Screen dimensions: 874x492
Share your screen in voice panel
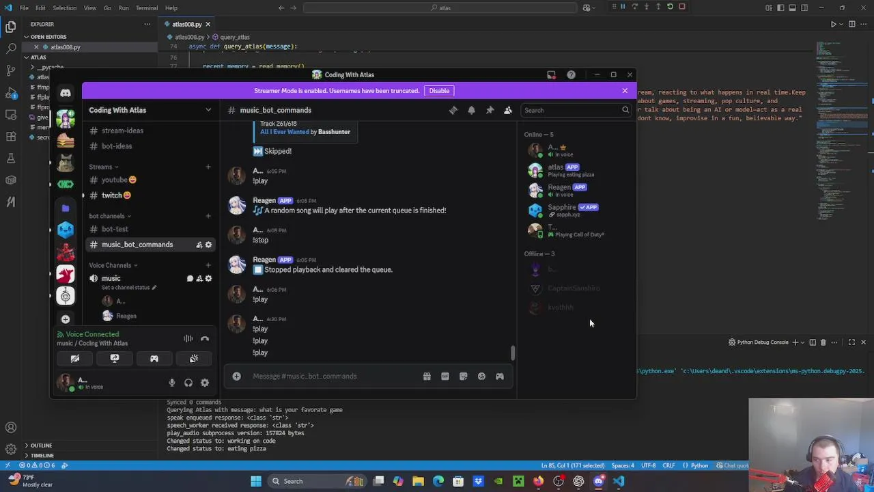tap(115, 358)
